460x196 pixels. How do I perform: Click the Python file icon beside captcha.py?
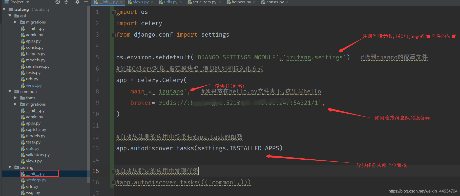coord(23,130)
